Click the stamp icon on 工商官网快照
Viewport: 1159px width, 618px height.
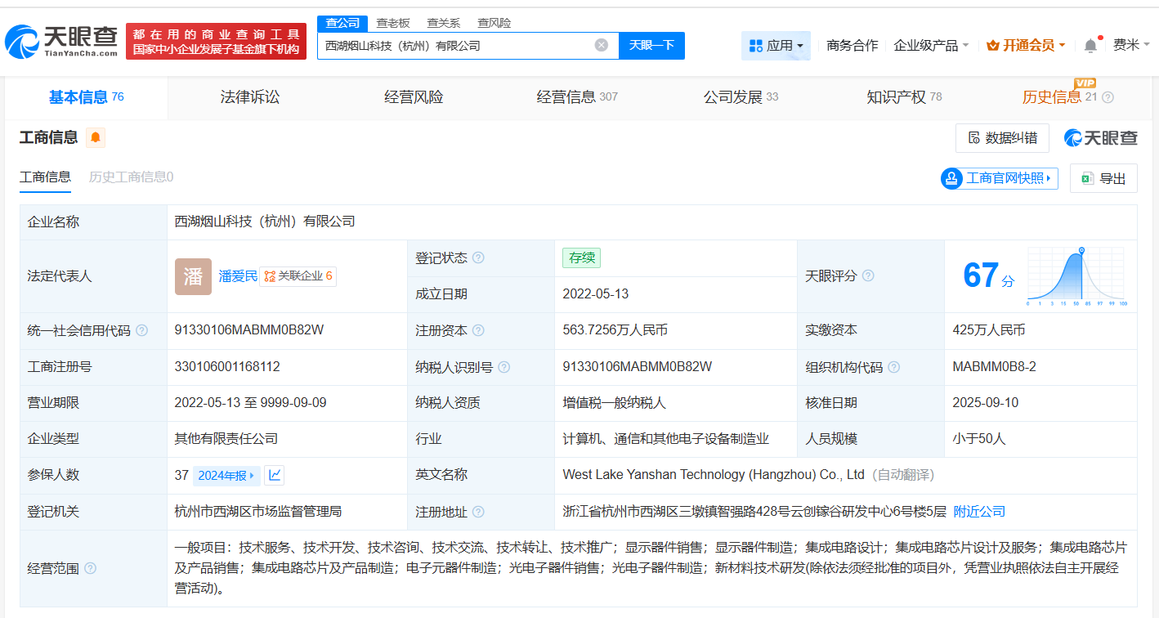pos(951,177)
